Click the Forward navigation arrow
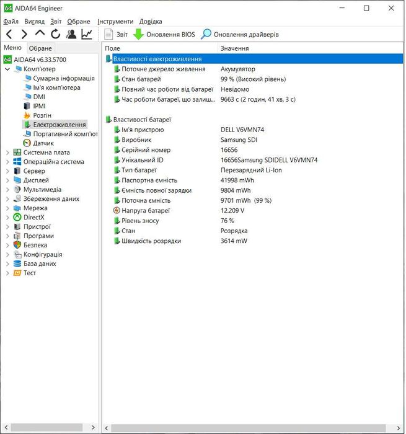This screenshot has height=434, width=406. 24,34
